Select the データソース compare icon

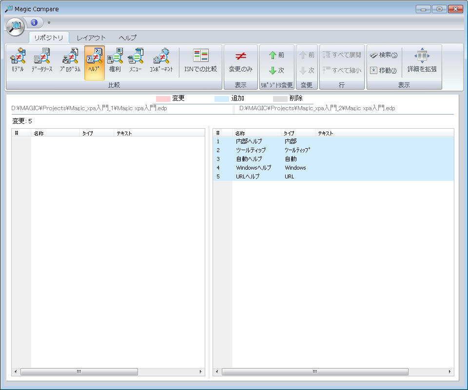point(42,60)
